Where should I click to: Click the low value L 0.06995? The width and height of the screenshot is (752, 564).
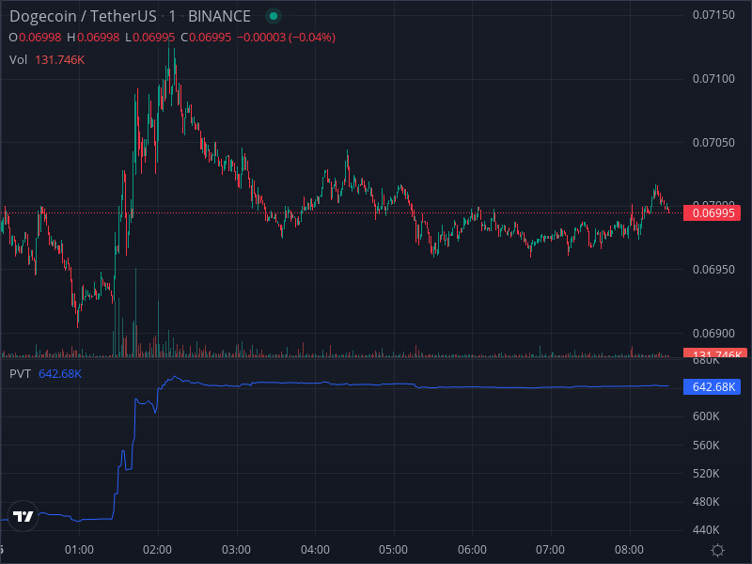[x=149, y=38]
